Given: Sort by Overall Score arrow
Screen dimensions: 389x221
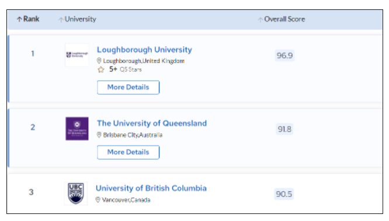Looking at the screenshot, I should click(260, 20).
